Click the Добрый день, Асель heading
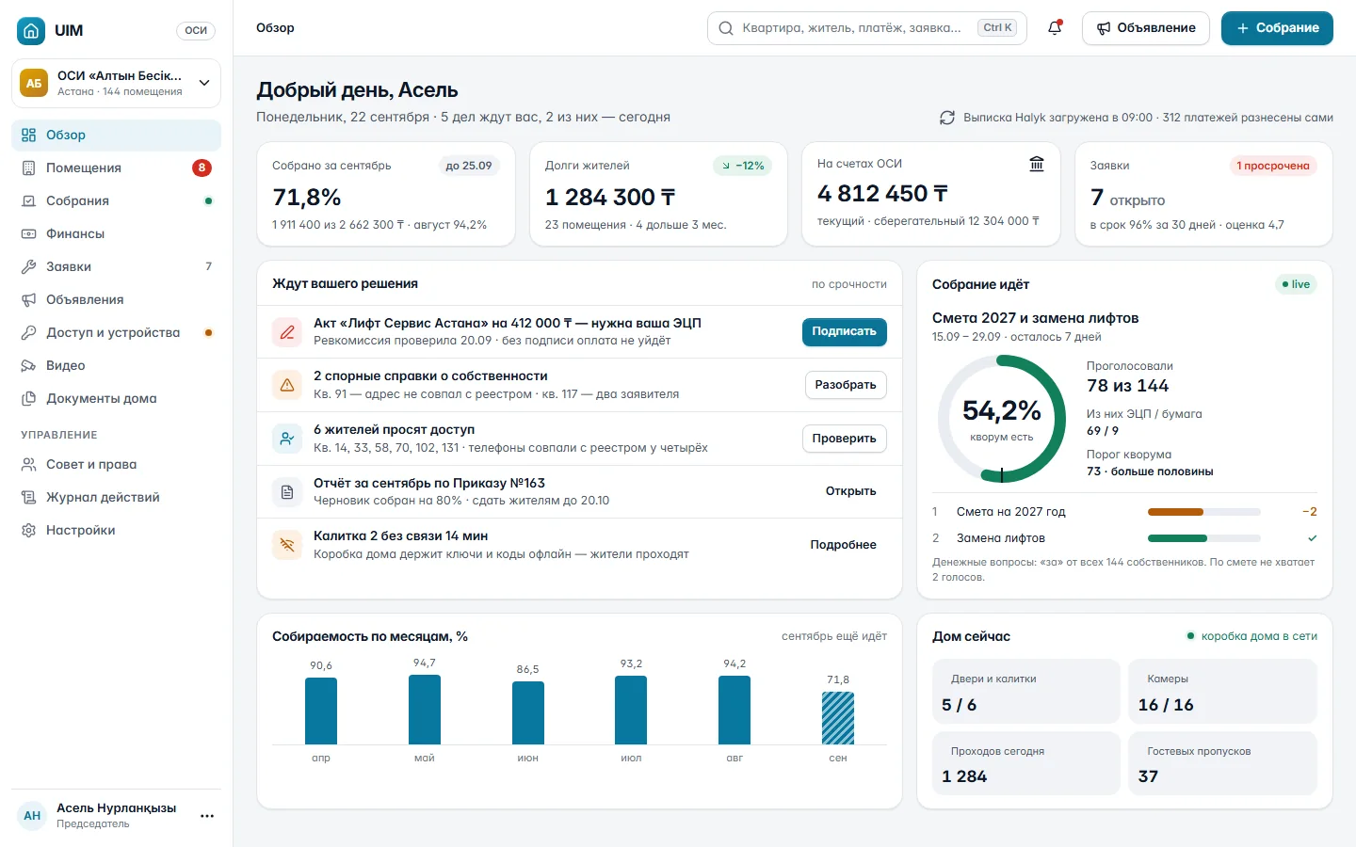Screen dimensions: 1356x847 point(357,90)
